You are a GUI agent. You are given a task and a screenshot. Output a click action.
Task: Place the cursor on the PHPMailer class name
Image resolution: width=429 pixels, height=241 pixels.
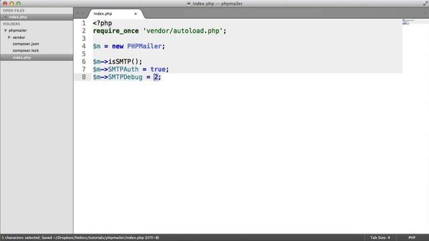tap(144, 46)
